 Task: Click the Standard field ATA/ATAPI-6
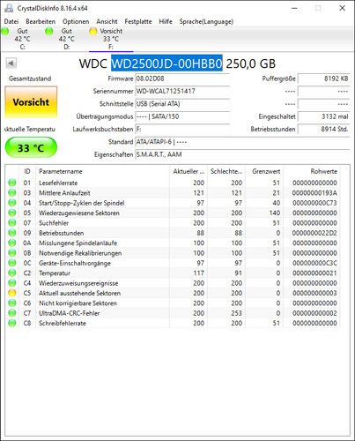242,142
